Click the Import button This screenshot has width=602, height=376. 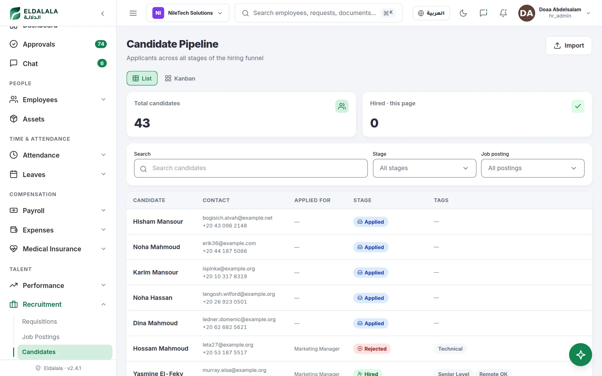click(x=569, y=45)
